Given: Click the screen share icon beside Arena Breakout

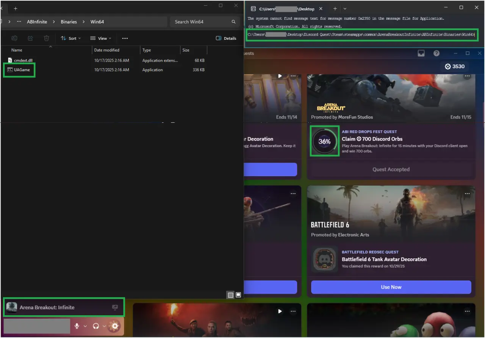Looking at the screenshot, I should click(115, 308).
